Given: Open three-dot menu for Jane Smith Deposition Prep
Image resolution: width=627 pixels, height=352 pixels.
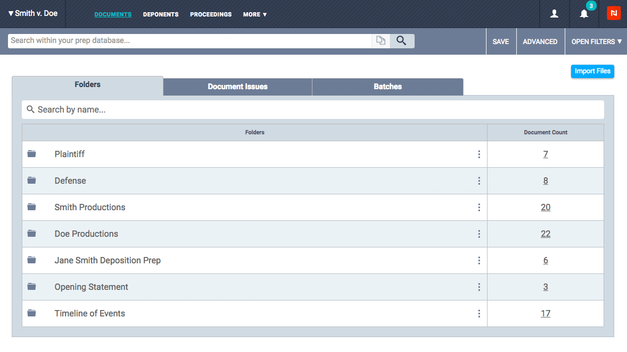Looking at the screenshot, I should (x=479, y=261).
